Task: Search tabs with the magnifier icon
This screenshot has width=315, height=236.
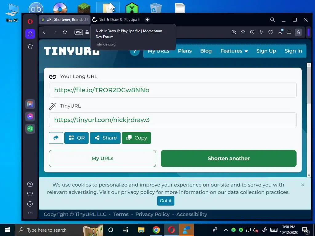Action: pyautogui.click(x=273, y=20)
